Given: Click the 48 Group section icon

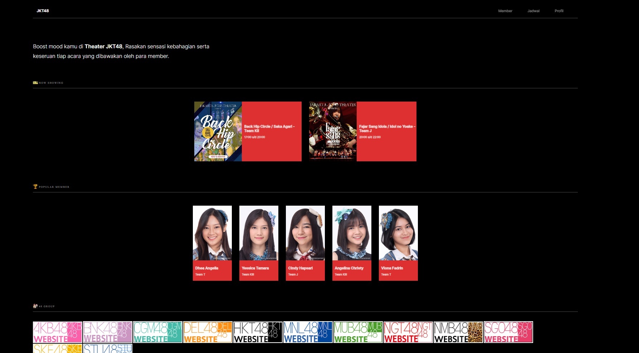Looking at the screenshot, I should pyautogui.click(x=35, y=306).
